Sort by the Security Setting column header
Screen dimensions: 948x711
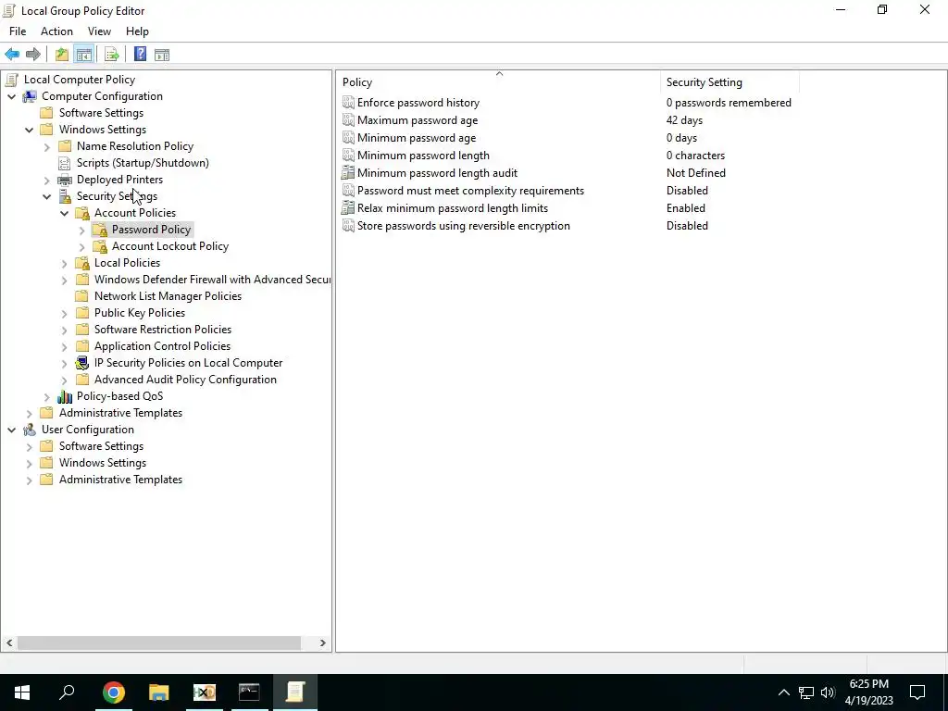tap(730, 82)
